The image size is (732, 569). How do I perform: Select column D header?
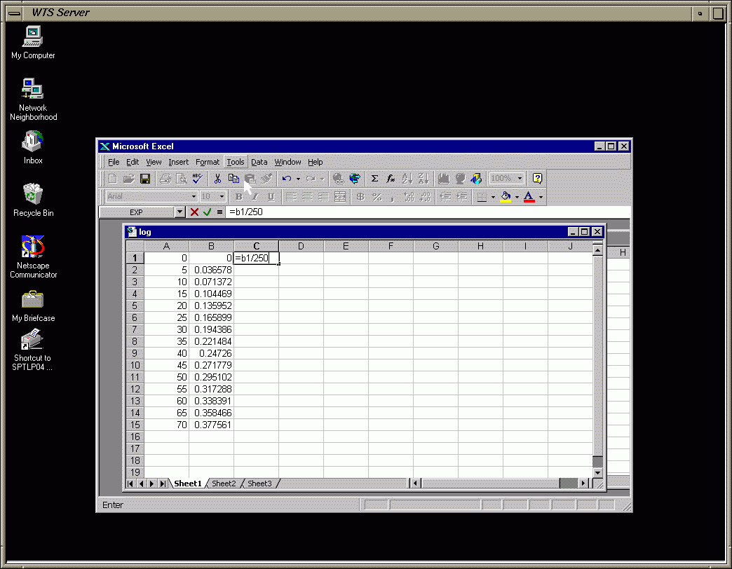coord(301,246)
